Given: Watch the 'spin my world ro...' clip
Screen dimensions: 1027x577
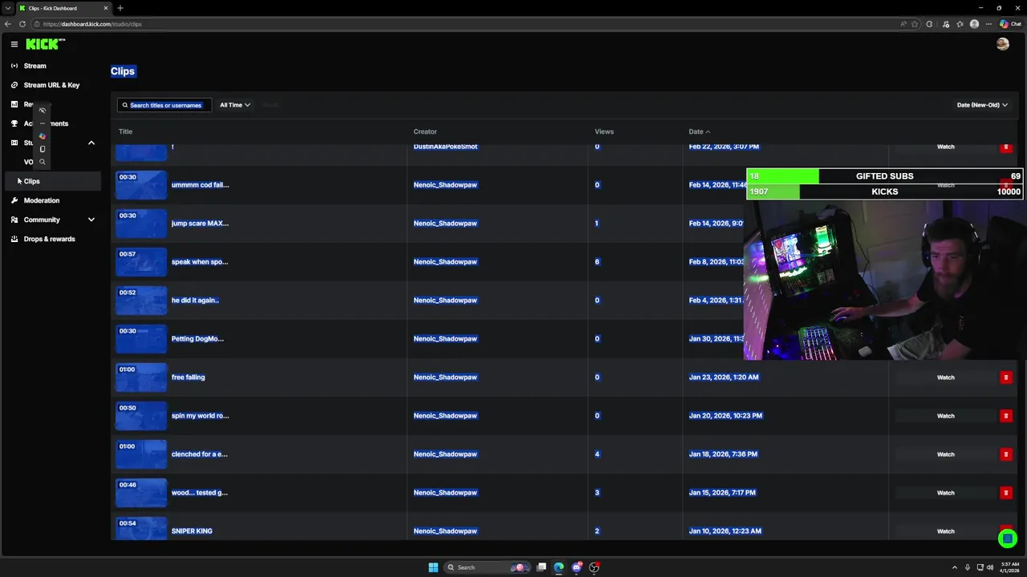Looking at the screenshot, I should click(x=946, y=416).
